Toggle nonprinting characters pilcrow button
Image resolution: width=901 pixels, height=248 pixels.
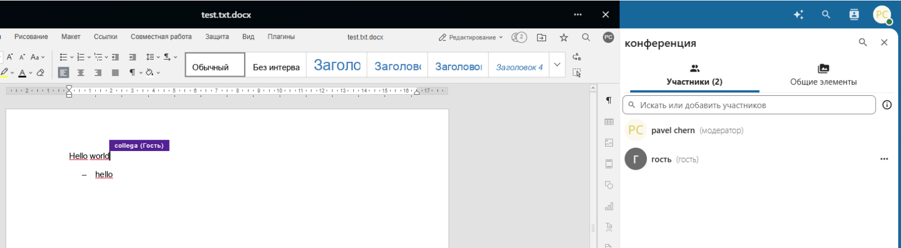click(132, 73)
